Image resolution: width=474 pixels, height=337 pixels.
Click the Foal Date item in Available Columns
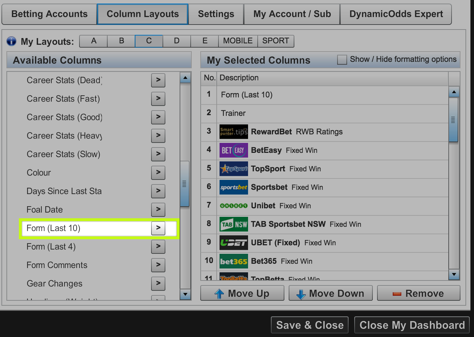(45, 210)
